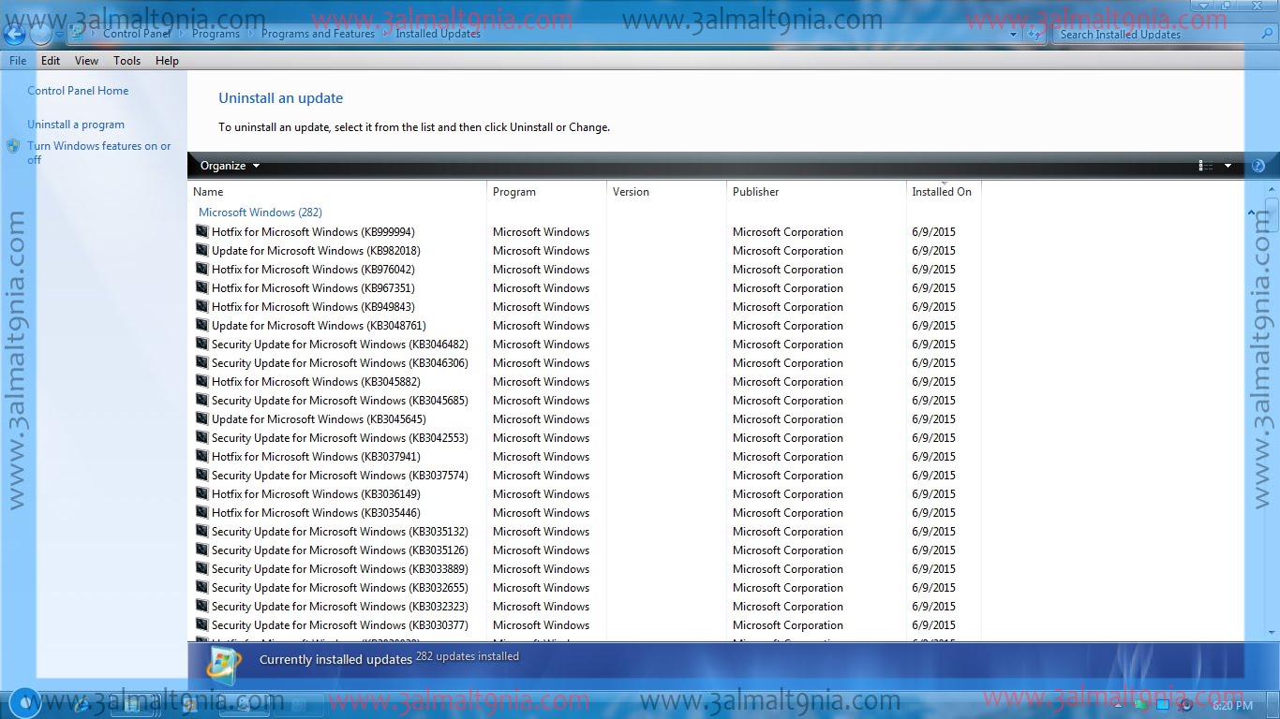Screen dimensions: 1280x719
Task: Open the Uninstall a program link
Action: pos(76,125)
